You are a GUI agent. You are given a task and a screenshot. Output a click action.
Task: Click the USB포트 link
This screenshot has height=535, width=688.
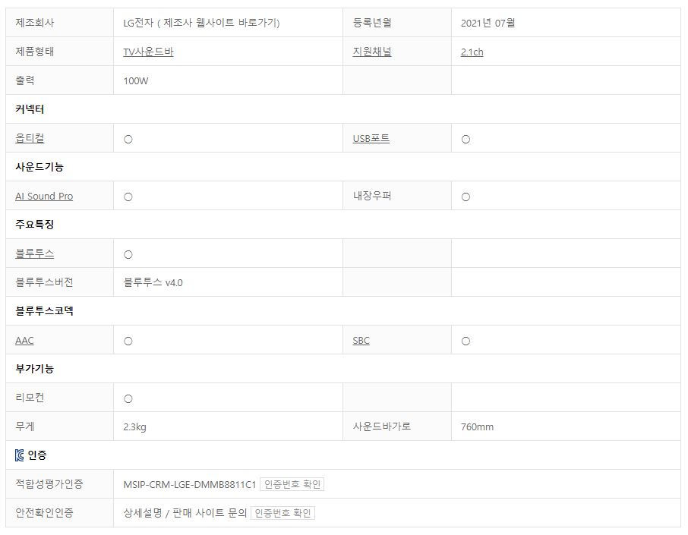pyautogui.click(x=371, y=138)
